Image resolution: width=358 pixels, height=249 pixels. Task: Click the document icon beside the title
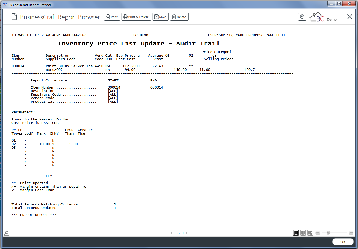(14, 17)
